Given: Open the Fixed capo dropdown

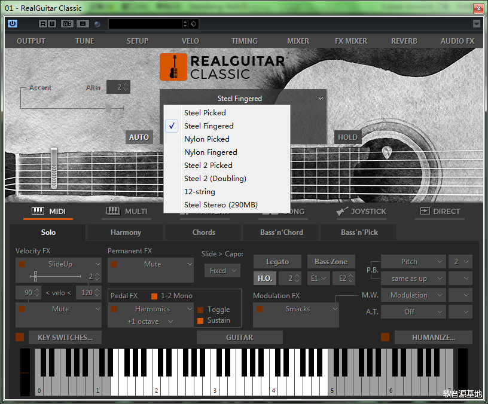Looking at the screenshot, I should pyautogui.click(x=222, y=270).
